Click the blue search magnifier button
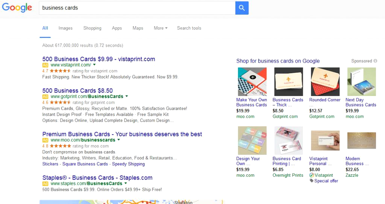Image resolution: width=385 pixels, height=204 pixels. point(242,8)
